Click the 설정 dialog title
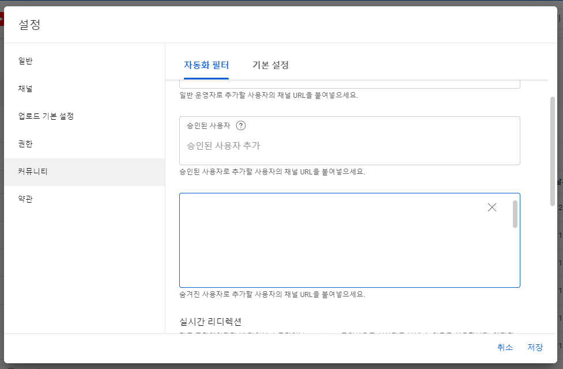The height and width of the screenshot is (369, 563). (x=29, y=25)
